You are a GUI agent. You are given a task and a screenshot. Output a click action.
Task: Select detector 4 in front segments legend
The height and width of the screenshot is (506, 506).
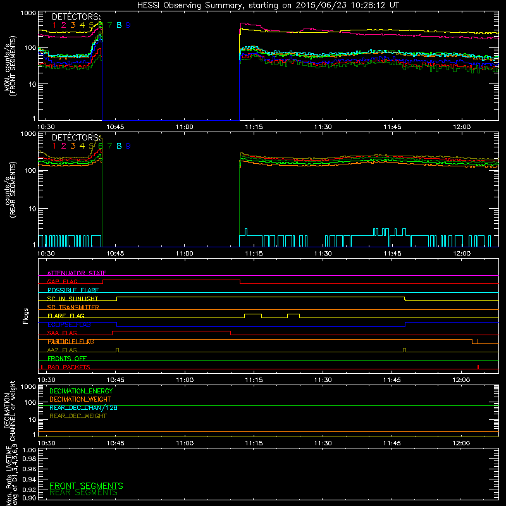point(82,25)
